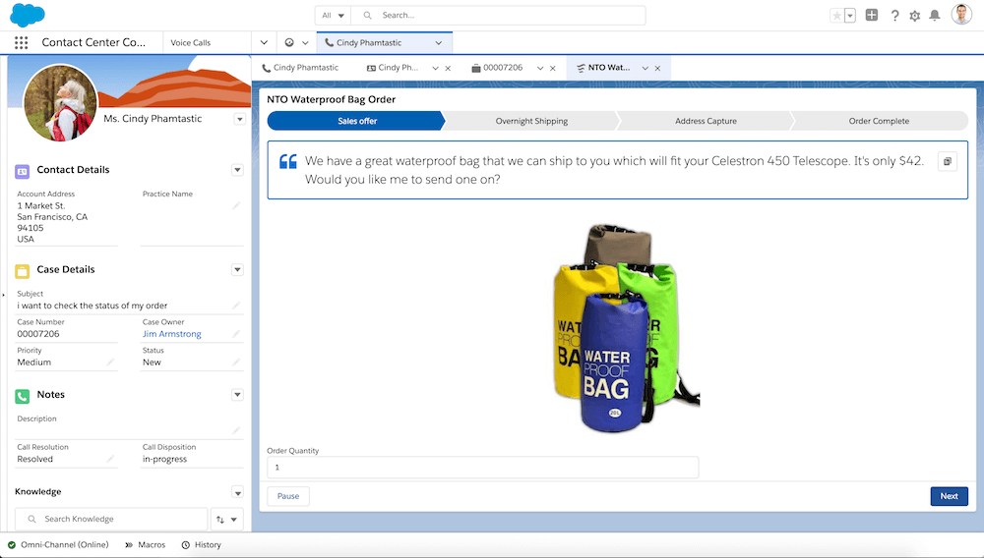Collapse the Case Details section

point(237,269)
